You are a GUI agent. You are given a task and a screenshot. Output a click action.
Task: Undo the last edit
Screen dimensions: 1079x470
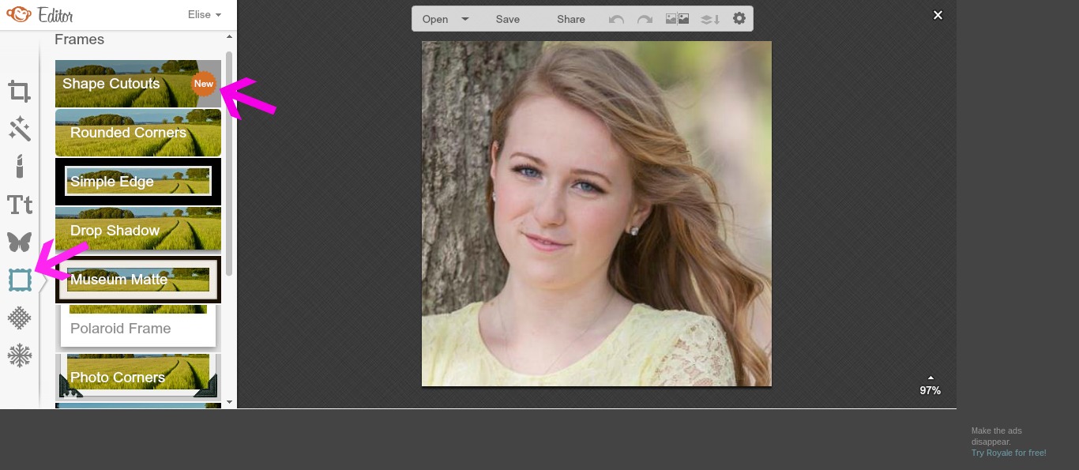615,18
